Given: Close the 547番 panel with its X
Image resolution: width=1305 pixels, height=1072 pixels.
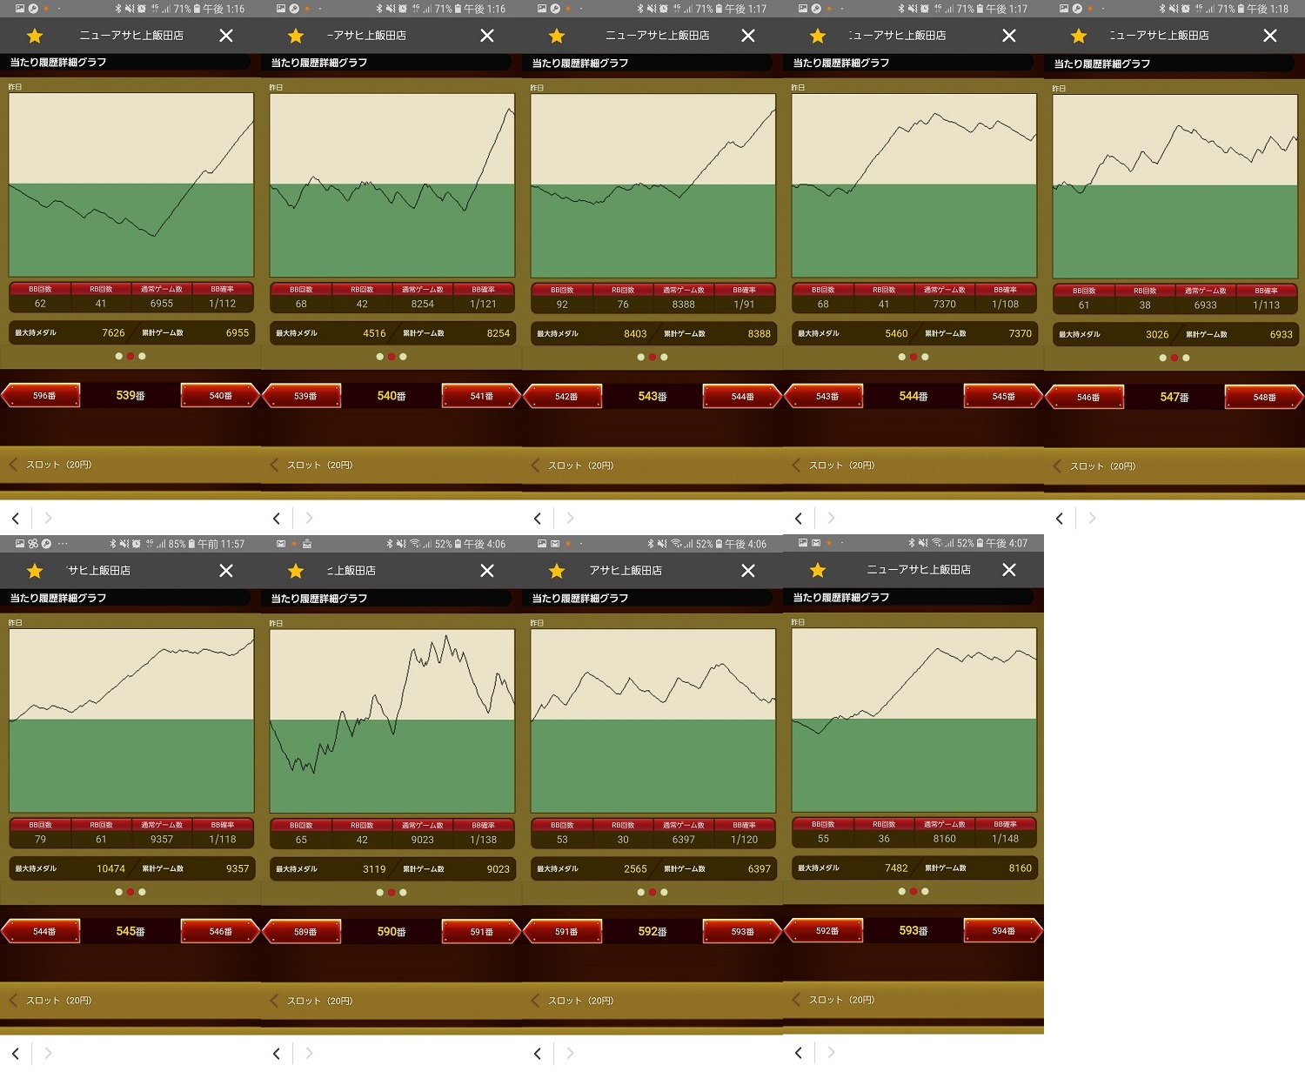Looking at the screenshot, I should 1270,36.
